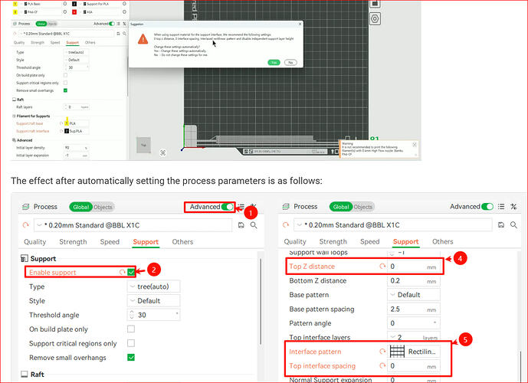Click the edit icon for Support For PLA filament
The width and height of the screenshot is (528, 383).
(x=124, y=4)
